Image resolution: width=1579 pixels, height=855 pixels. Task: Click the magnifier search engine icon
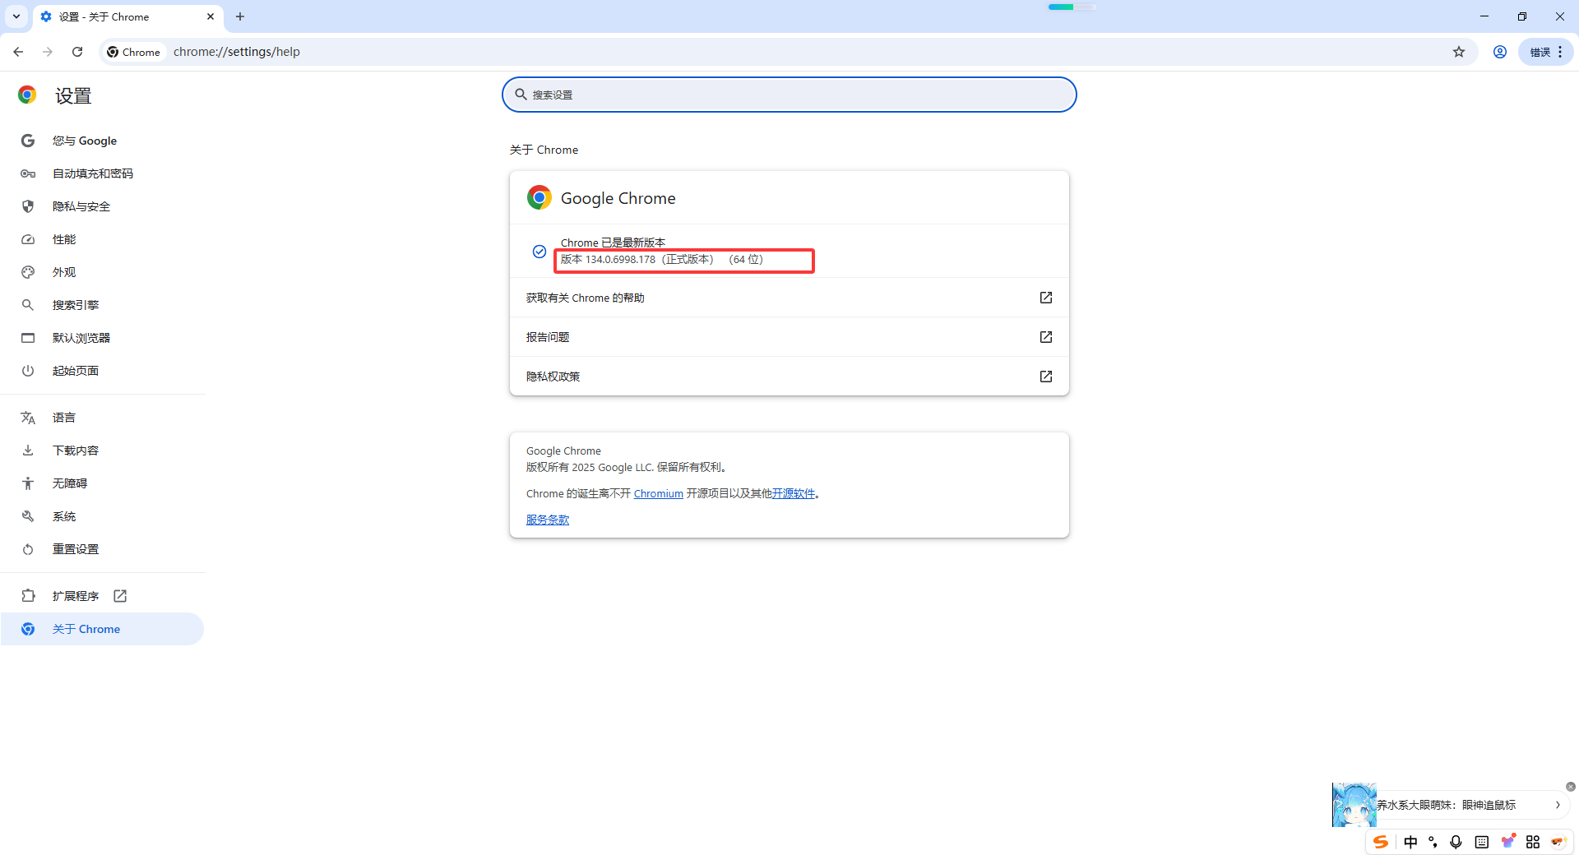pos(28,305)
